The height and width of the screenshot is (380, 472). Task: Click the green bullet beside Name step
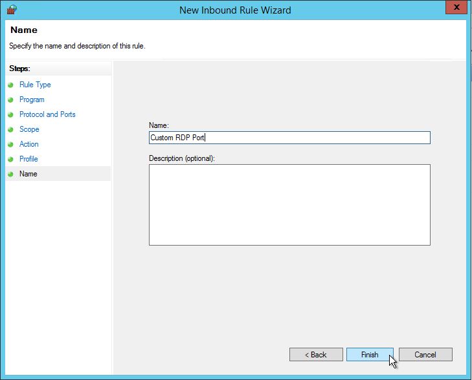click(x=10, y=174)
